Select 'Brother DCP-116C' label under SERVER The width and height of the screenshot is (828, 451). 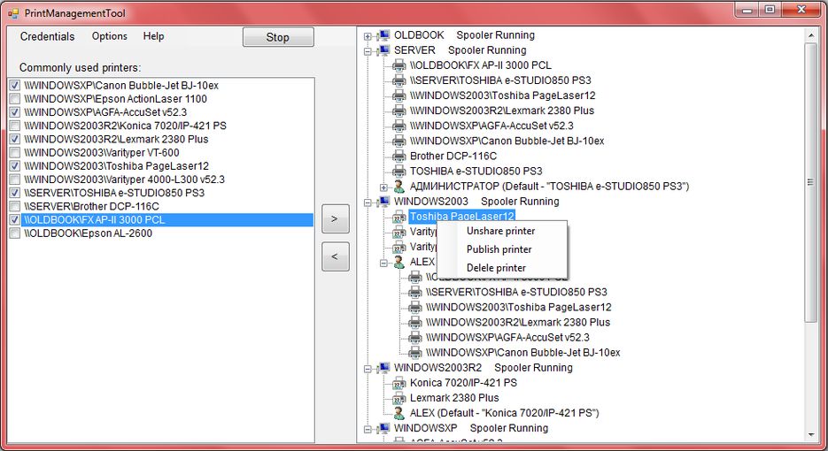tap(453, 157)
